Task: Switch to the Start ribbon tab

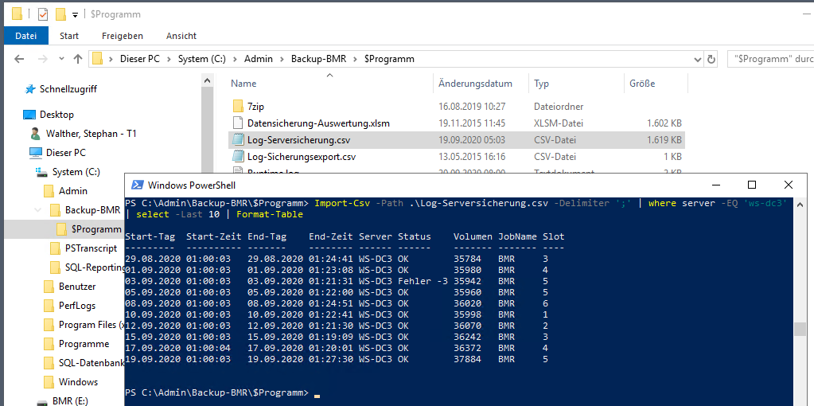Action: [69, 36]
